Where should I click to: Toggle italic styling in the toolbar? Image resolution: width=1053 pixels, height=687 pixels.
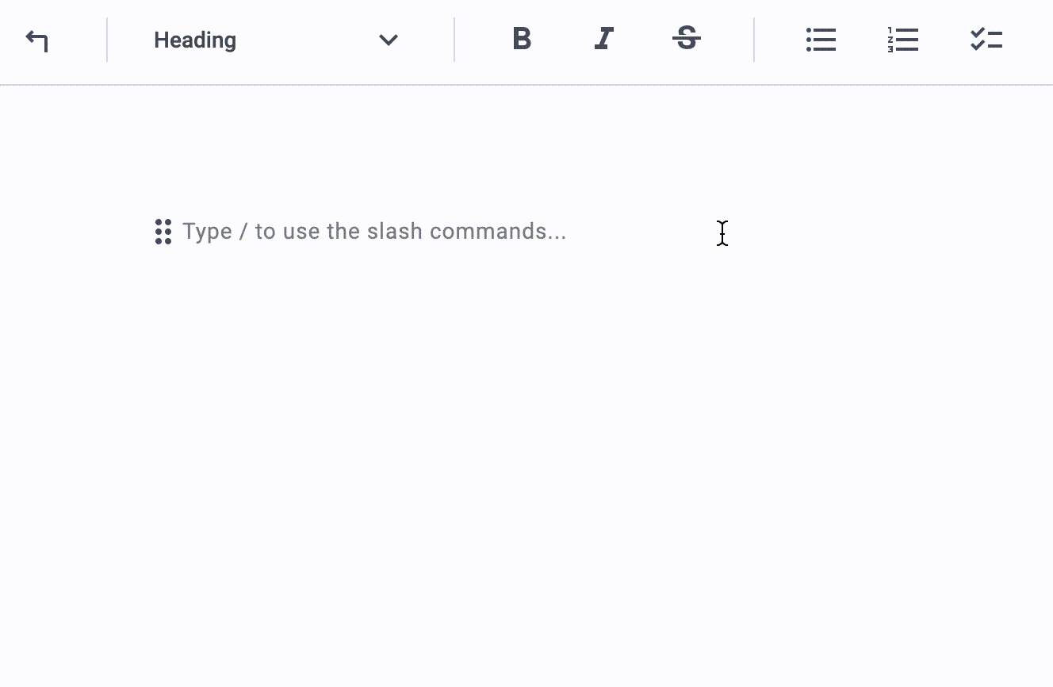pos(603,40)
